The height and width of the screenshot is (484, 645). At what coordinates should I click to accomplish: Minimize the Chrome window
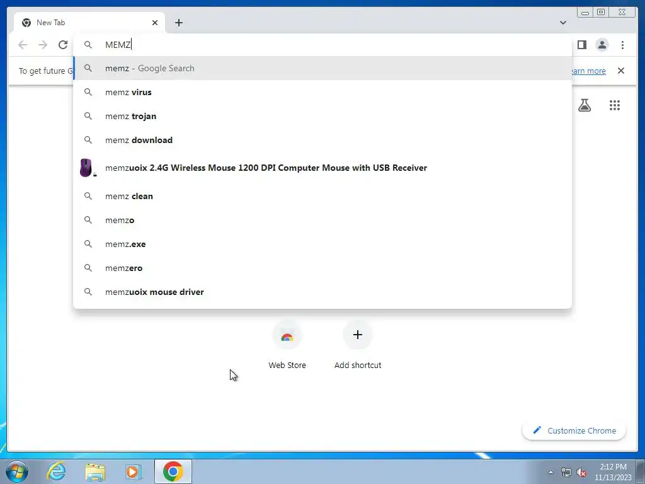pos(585,13)
